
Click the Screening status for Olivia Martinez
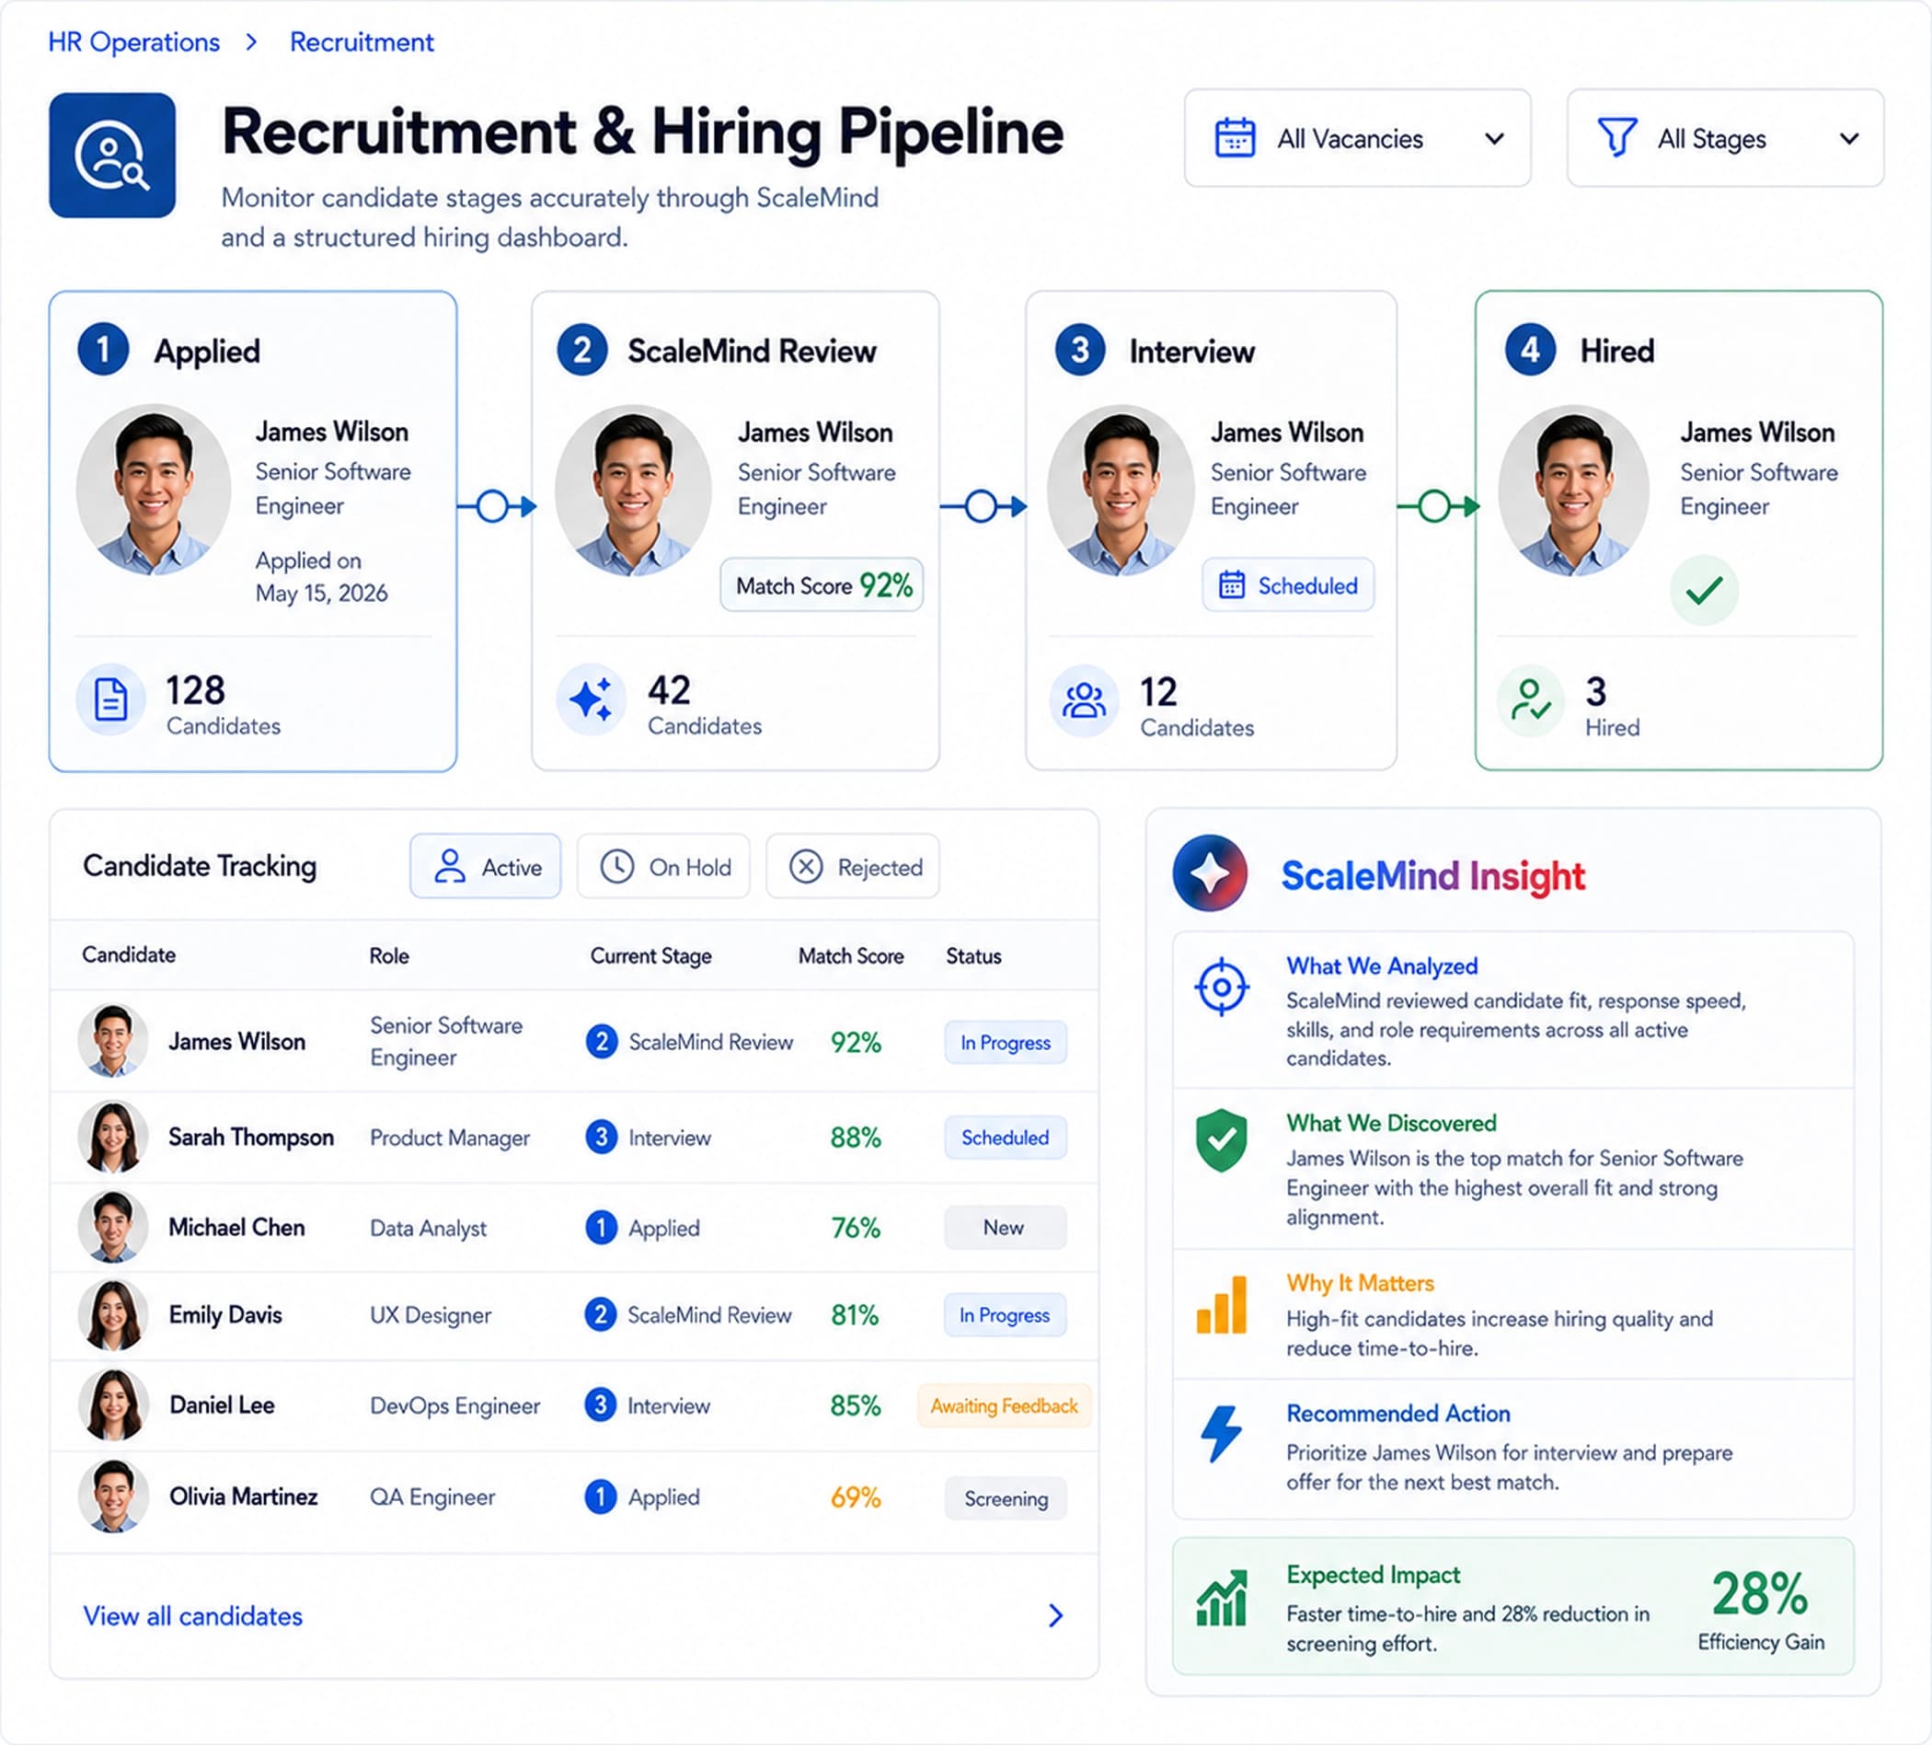point(1006,1498)
